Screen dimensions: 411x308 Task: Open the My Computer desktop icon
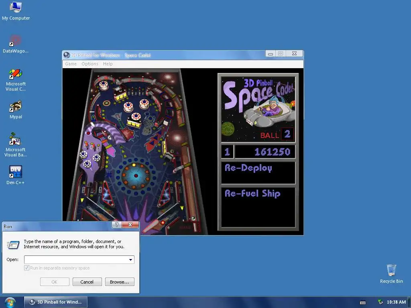pos(16,11)
